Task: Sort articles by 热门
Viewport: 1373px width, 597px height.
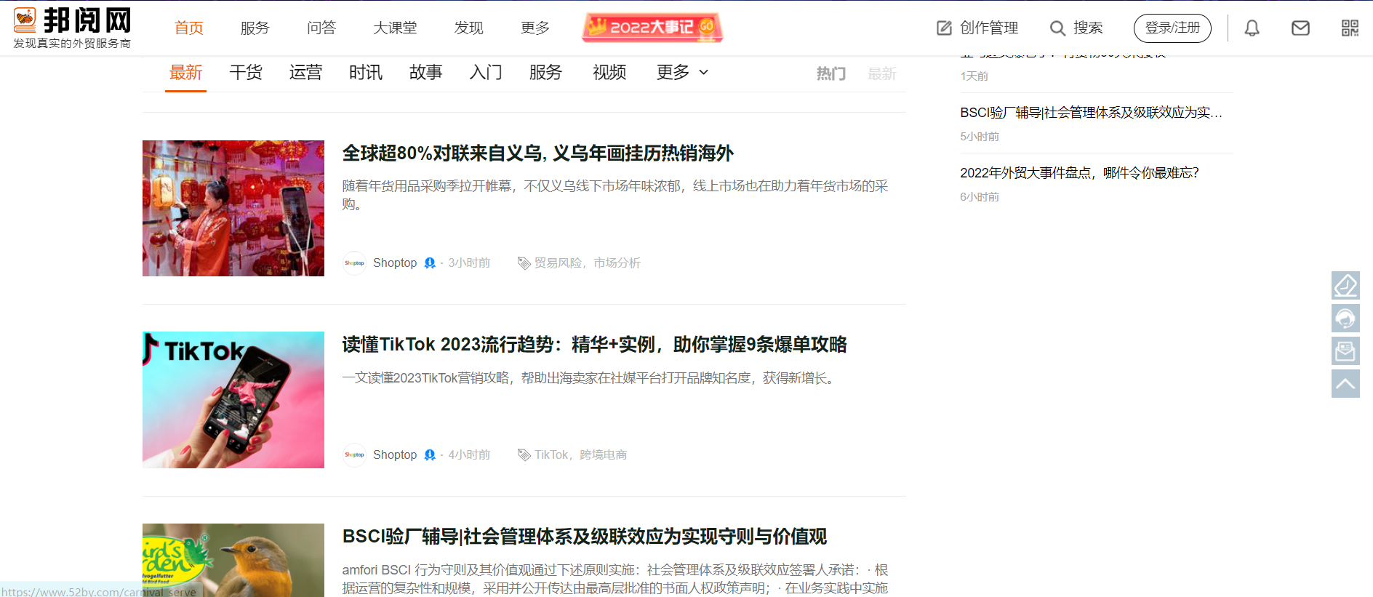Action: 831,73
